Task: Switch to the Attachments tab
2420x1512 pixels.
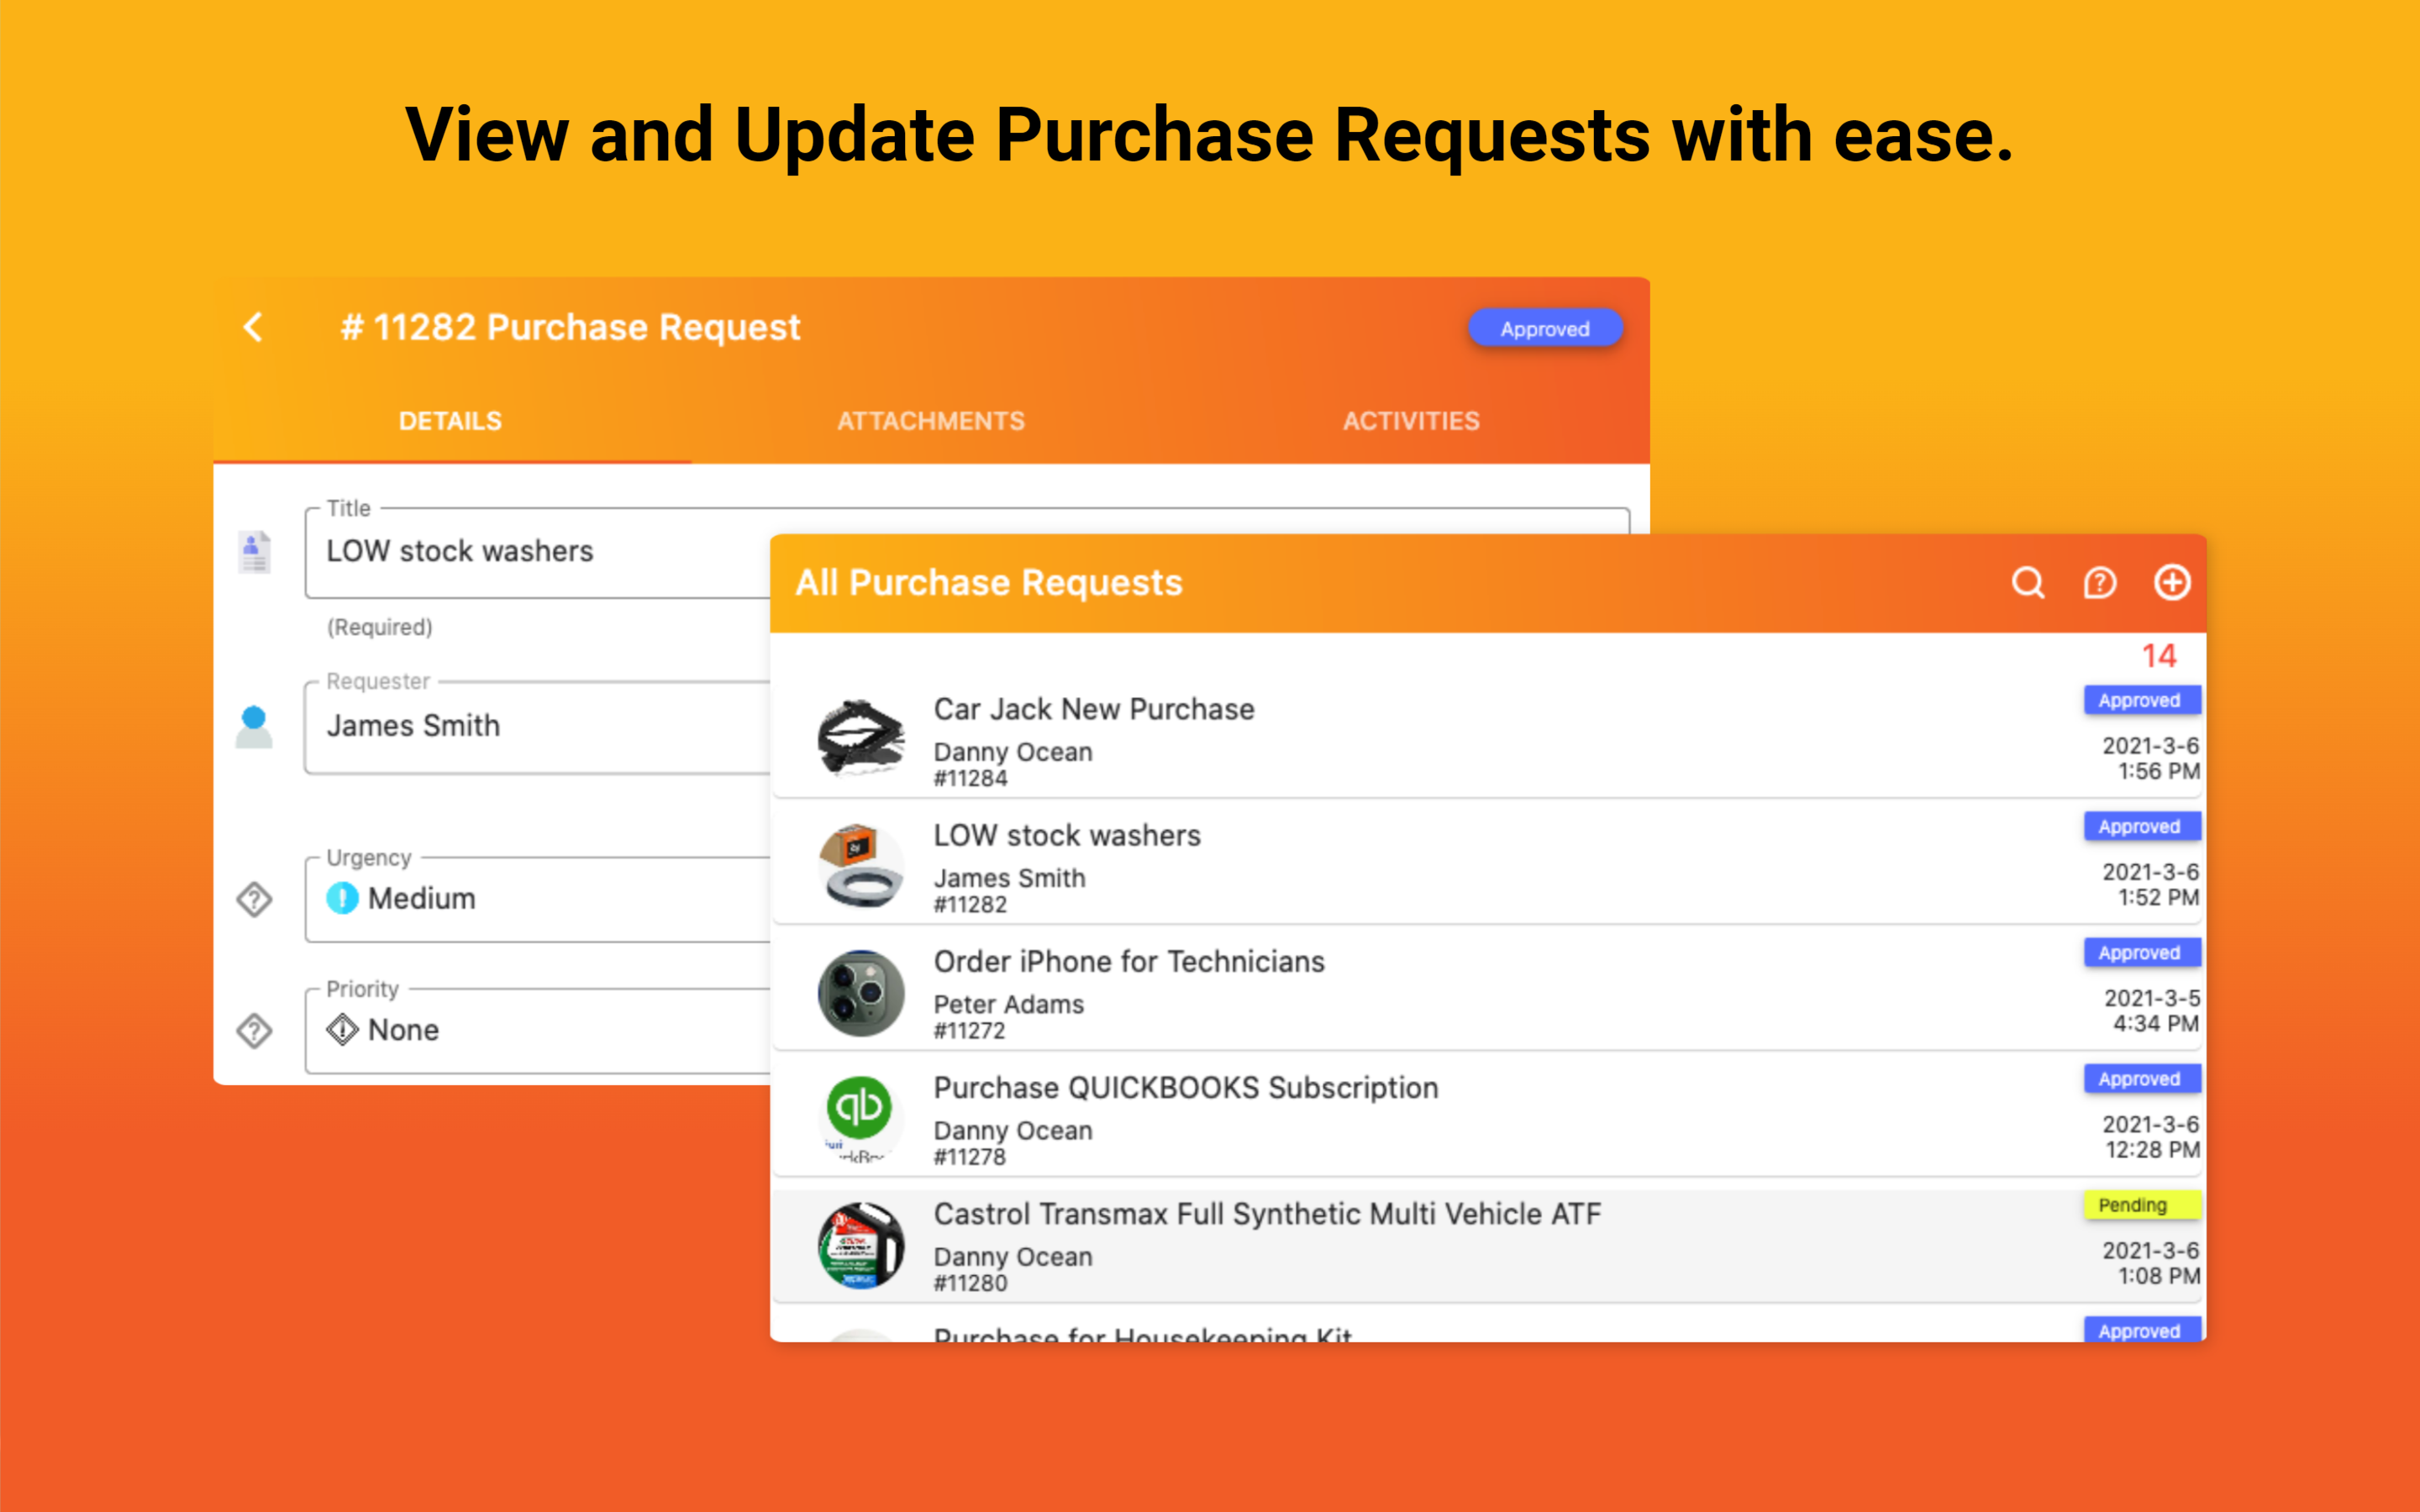Action: click(x=929, y=420)
